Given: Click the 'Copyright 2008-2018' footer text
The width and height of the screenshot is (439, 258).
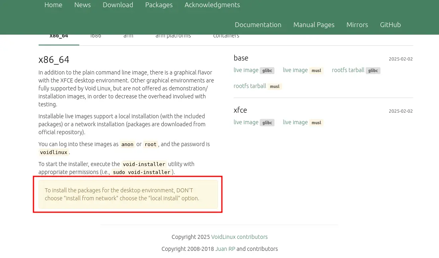Looking at the screenshot, I should point(188,249).
